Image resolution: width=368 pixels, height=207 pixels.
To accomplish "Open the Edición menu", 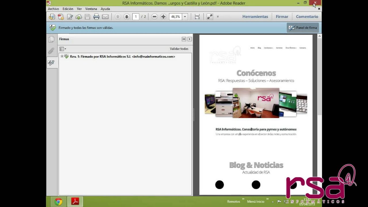I will coord(68,9).
